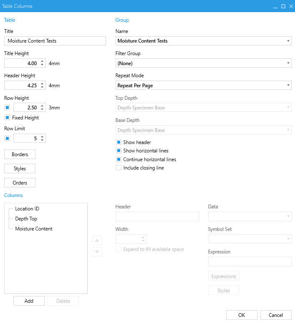Click the Add column button
The height and width of the screenshot is (324, 295).
click(29, 301)
